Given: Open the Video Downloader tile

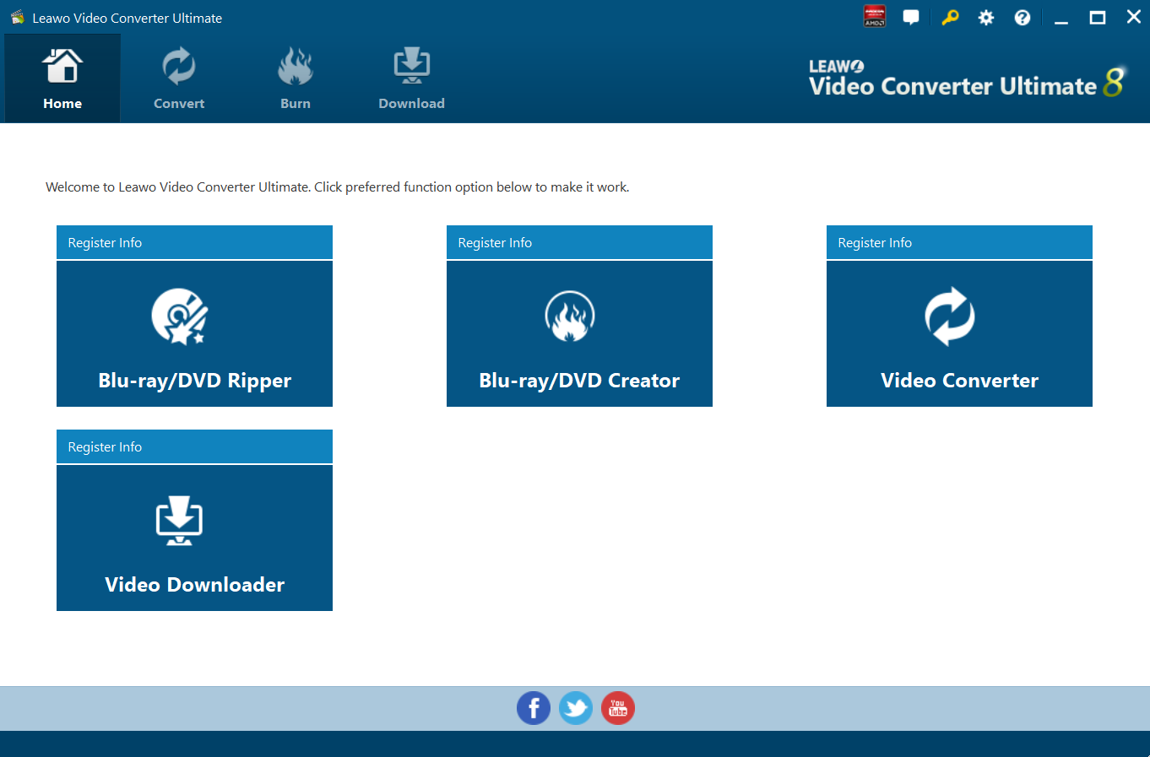Looking at the screenshot, I should tap(194, 538).
